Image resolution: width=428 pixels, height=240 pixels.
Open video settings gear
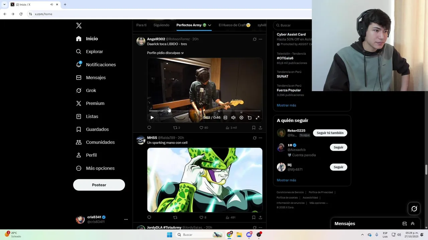(241, 117)
